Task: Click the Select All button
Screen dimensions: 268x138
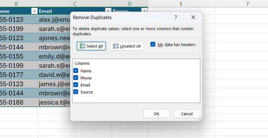Action: (91, 46)
